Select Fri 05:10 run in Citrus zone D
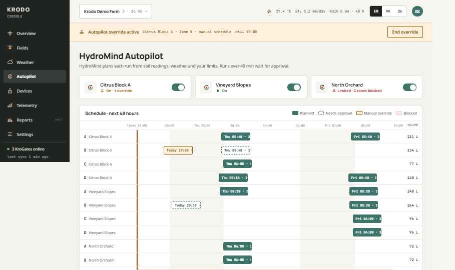Viewport: 455px width, 270px height. [363, 178]
